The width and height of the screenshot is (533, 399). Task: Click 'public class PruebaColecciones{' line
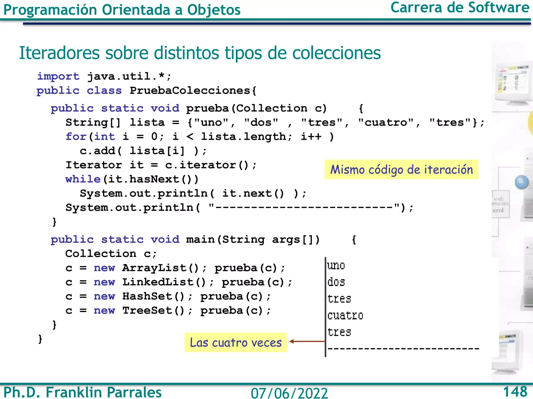coord(147,91)
